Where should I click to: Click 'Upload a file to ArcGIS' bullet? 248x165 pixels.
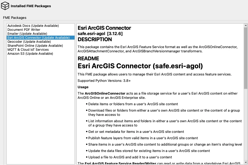click(130, 157)
